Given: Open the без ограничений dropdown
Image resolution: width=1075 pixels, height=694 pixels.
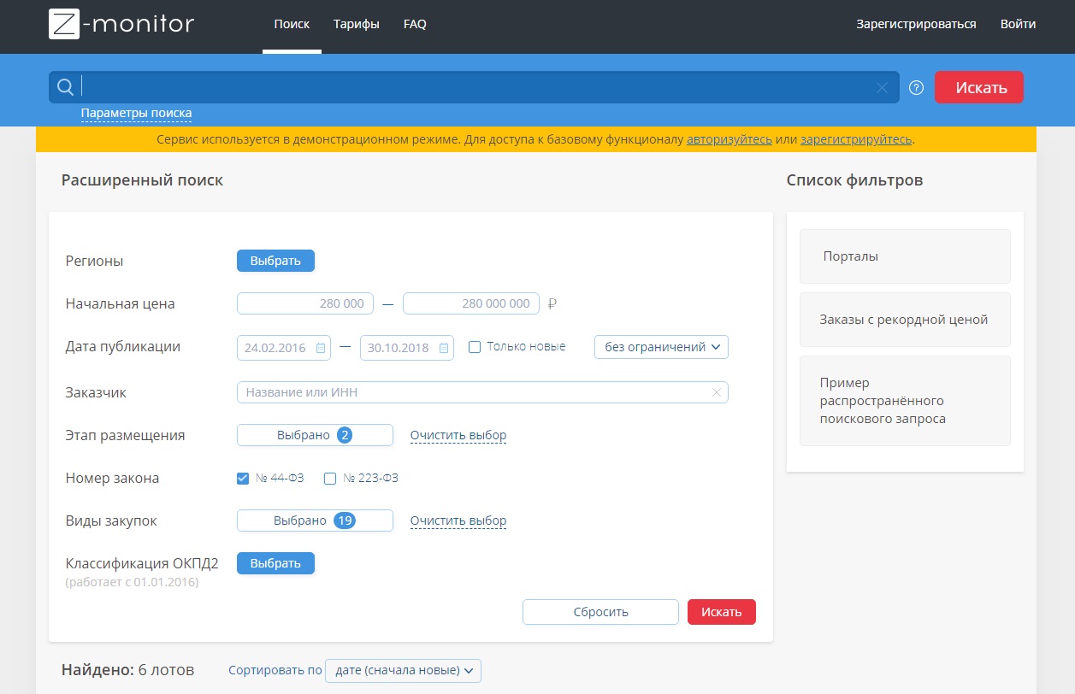Looking at the screenshot, I should 661,347.
